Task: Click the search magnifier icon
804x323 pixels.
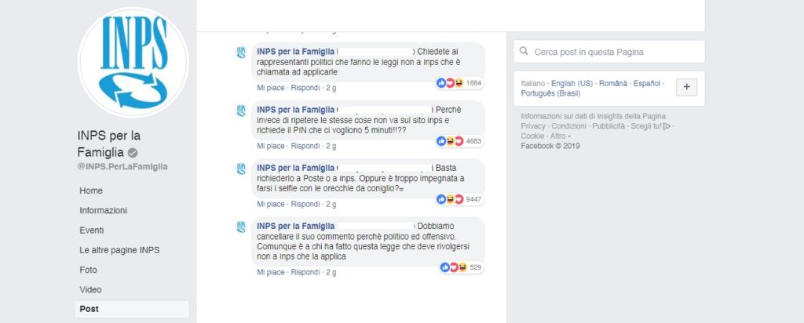Action: point(524,51)
